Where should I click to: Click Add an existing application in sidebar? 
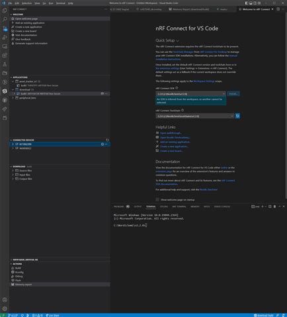pos(30,23)
